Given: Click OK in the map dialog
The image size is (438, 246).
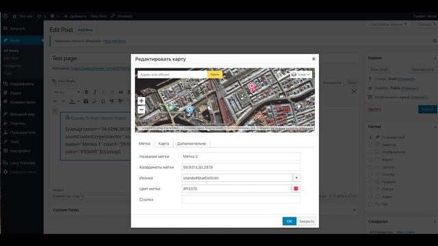Looking at the screenshot, I should 289,221.
